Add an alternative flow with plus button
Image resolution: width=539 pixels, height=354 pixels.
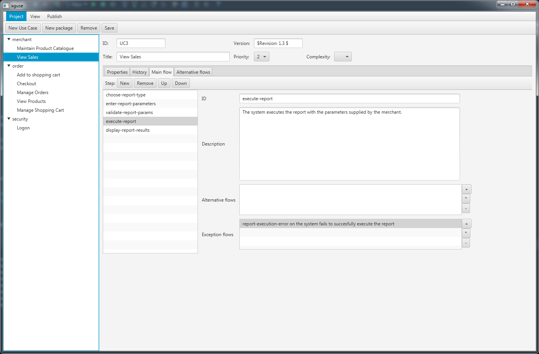point(466,189)
